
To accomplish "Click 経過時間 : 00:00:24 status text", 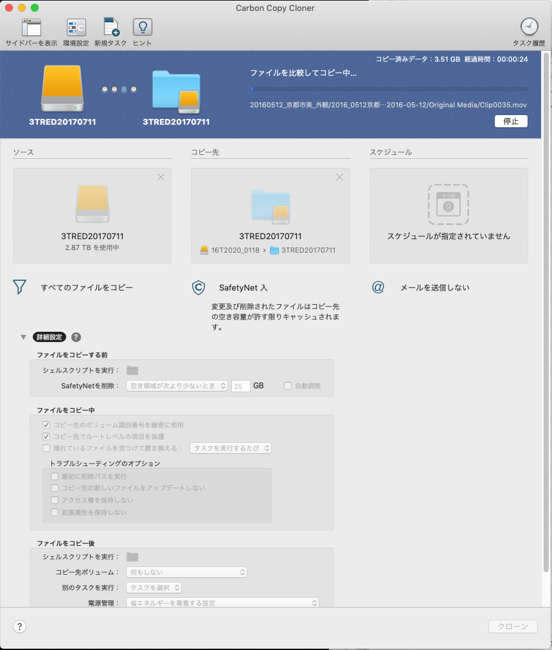I will pos(496,59).
